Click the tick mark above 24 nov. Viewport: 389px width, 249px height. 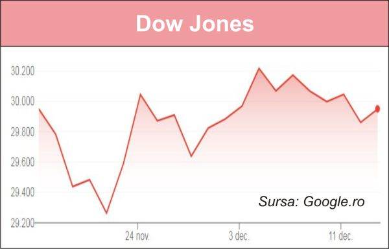click(137, 226)
